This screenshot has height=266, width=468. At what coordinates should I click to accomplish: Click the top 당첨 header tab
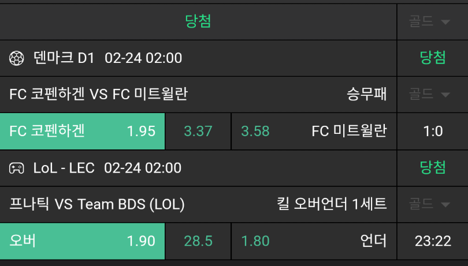198,22
